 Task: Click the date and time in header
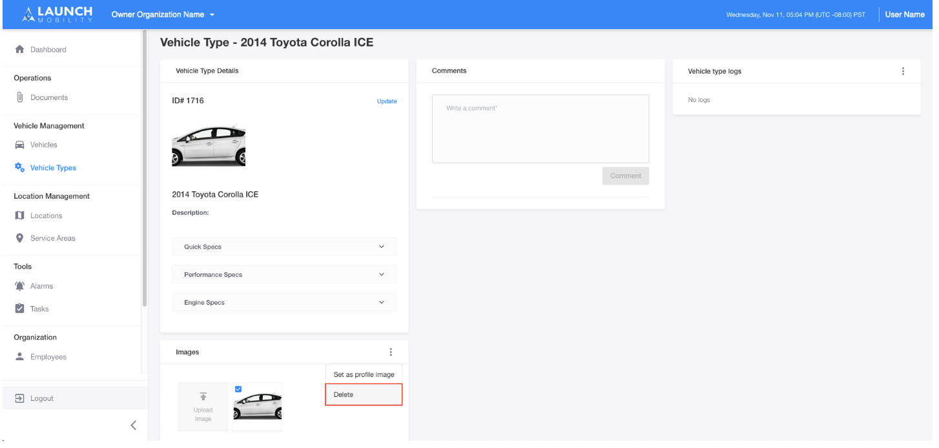[x=796, y=15]
